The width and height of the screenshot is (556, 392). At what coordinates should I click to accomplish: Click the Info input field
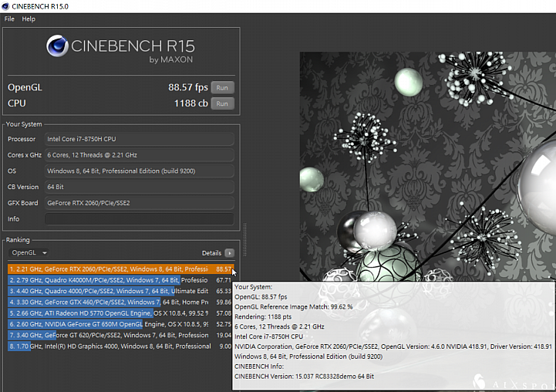pyautogui.click(x=139, y=219)
